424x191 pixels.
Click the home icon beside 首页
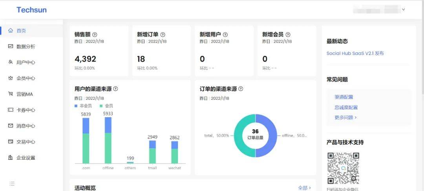(11, 31)
